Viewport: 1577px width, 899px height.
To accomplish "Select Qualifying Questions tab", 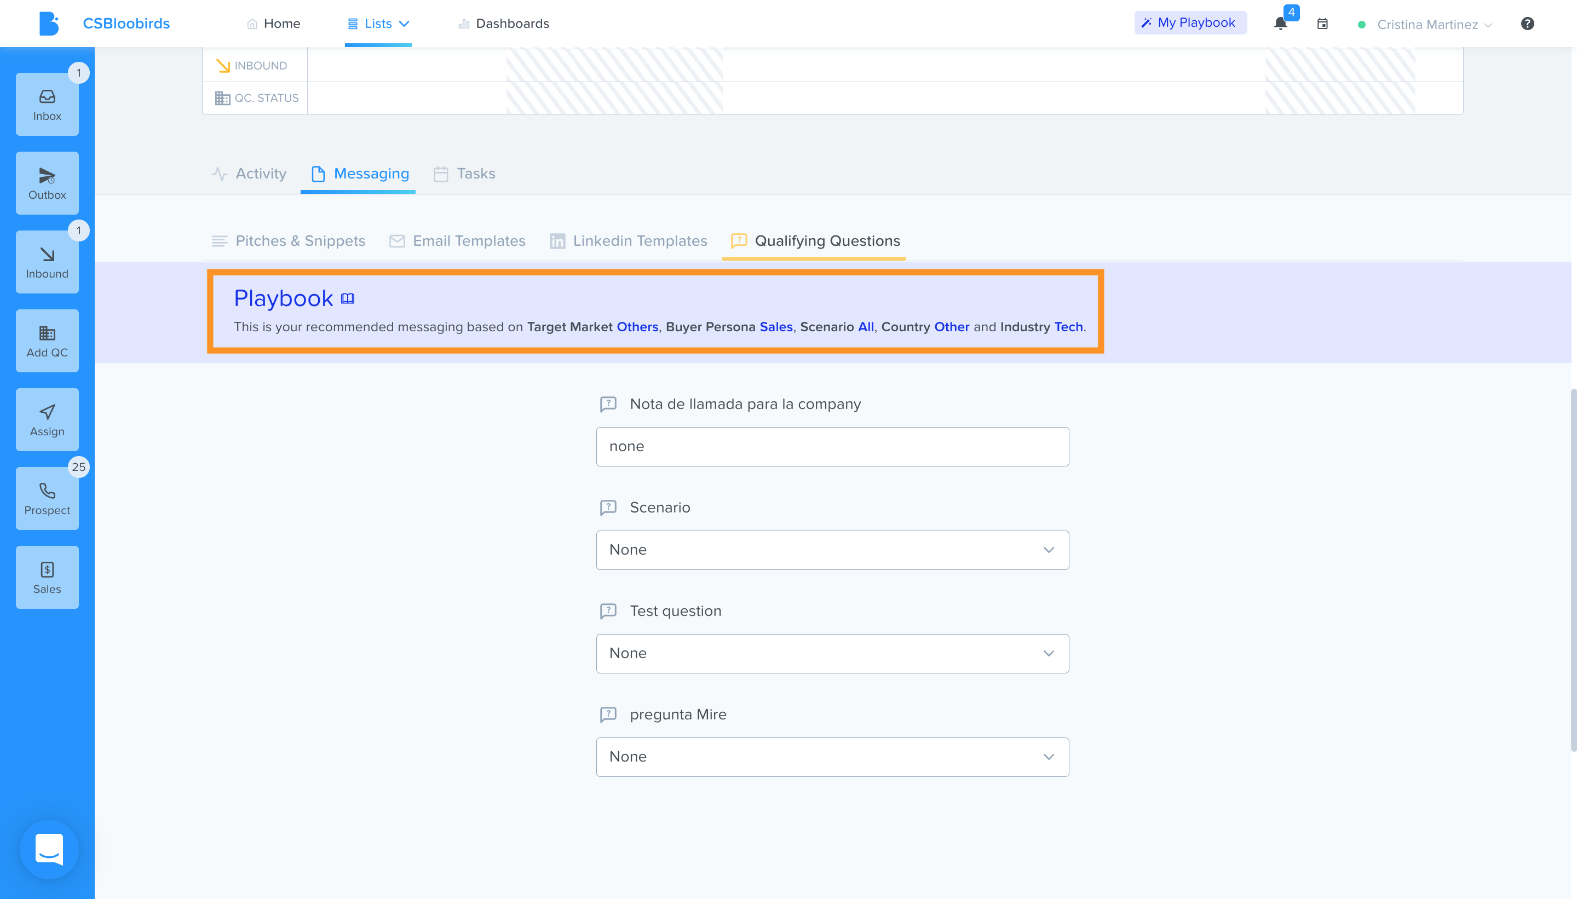I will (815, 241).
